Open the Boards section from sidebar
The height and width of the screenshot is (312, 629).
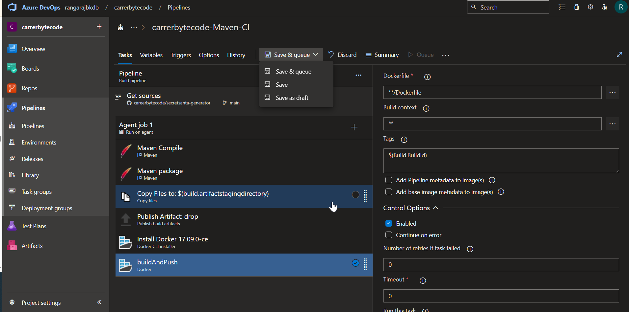coord(30,68)
